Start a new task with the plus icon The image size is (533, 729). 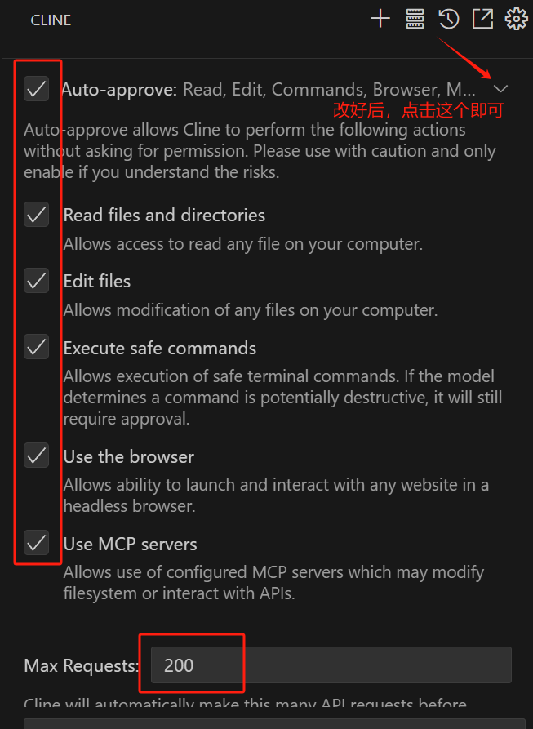click(380, 19)
